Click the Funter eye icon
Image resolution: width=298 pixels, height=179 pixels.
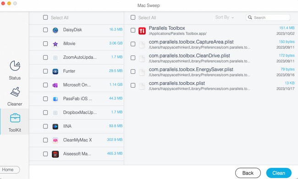coord(55,71)
